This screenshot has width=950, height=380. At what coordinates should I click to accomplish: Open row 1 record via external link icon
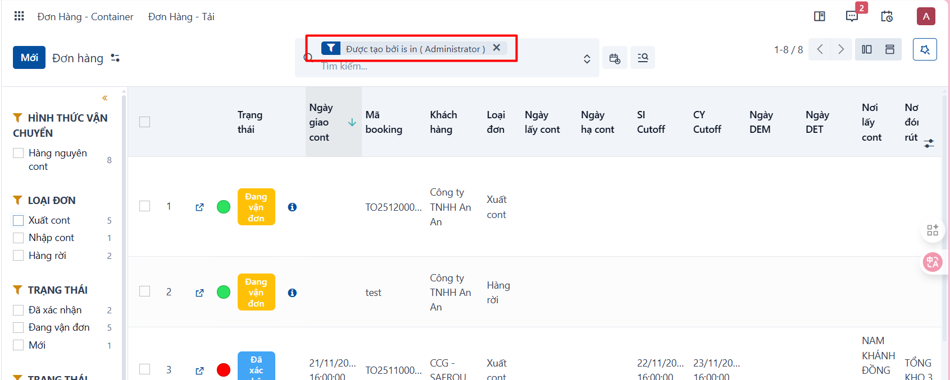199,207
